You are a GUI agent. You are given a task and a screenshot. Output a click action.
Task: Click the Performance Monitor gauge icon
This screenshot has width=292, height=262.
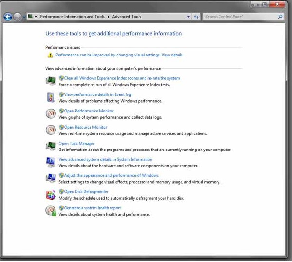[x=51, y=113]
